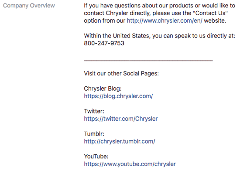Click the "YouTube:" label text

click(96, 157)
